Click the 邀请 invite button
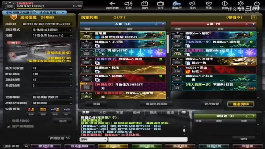Viewport: 265px width, 149px height. click(x=96, y=104)
